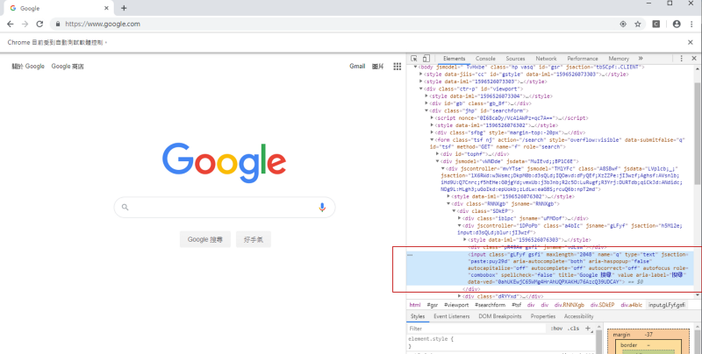The width and height of the screenshot is (702, 354).
Task: Switch to the Sources tab
Action: 515,59
